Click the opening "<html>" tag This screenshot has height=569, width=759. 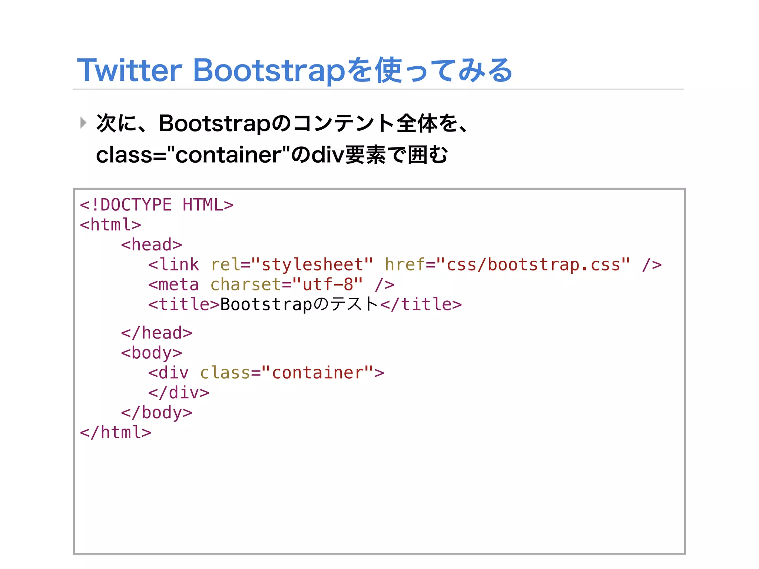[110, 224]
